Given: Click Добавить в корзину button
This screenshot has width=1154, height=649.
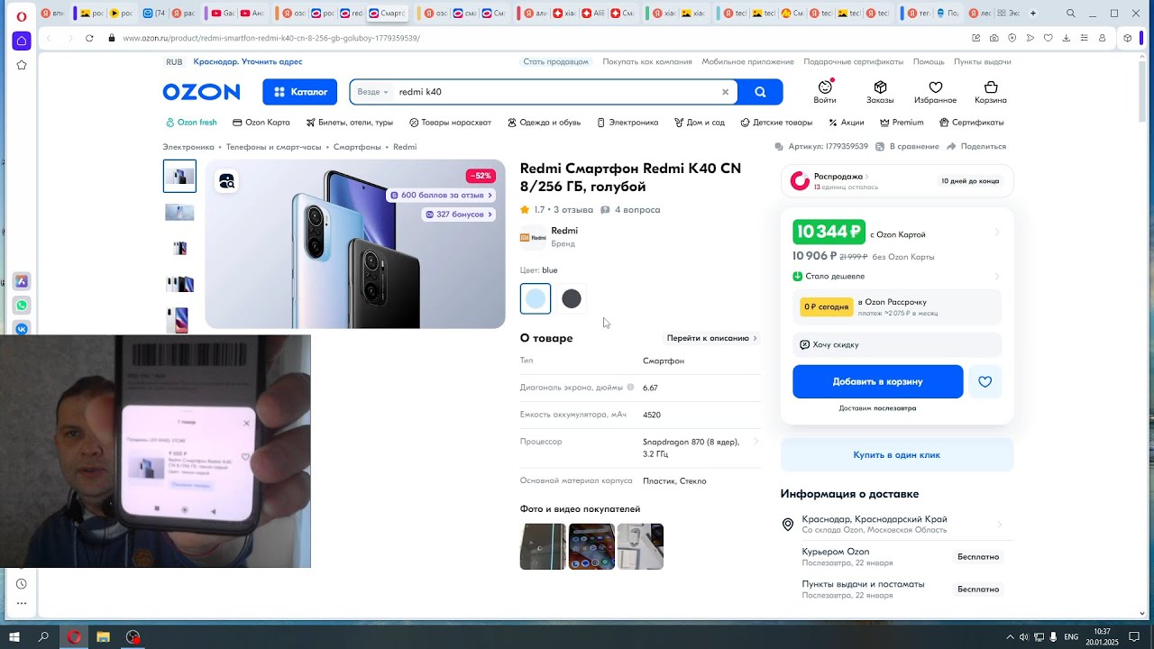Looking at the screenshot, I should pos(877,381).
